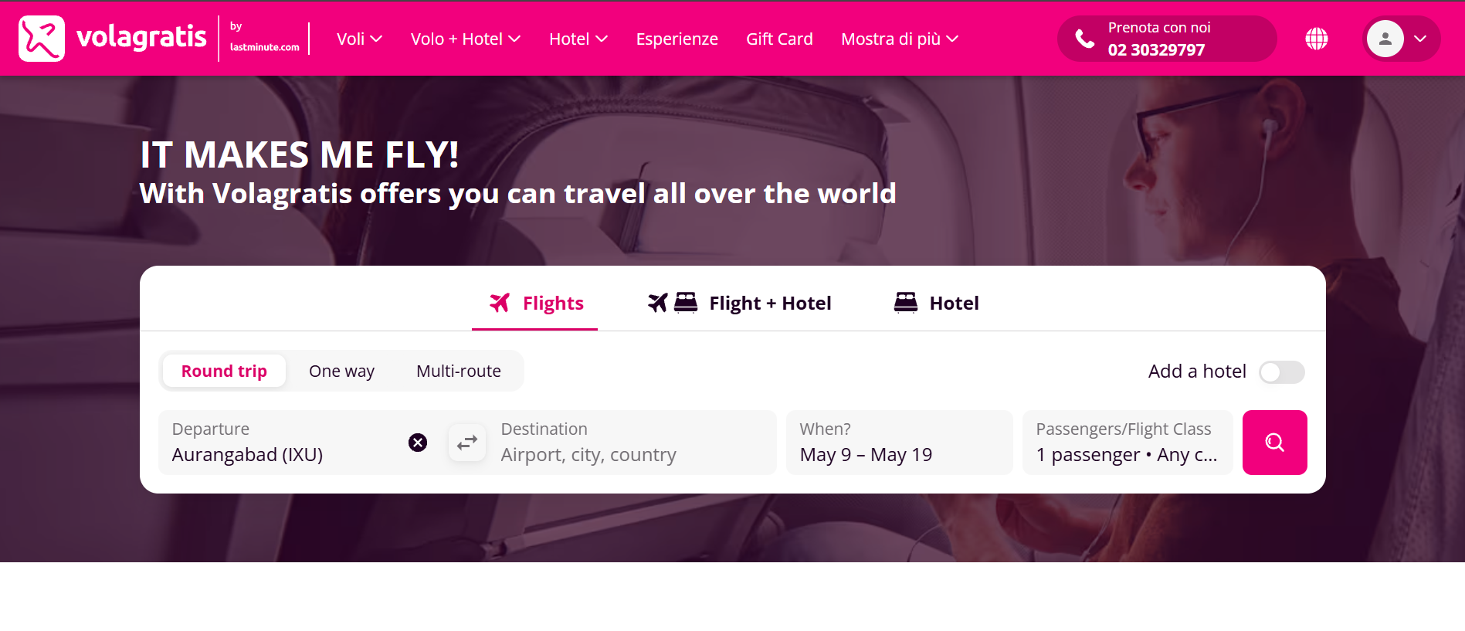Expand the Voli dropdown menu
Viewport: 1465px width, 631px height.
[360, 39]
